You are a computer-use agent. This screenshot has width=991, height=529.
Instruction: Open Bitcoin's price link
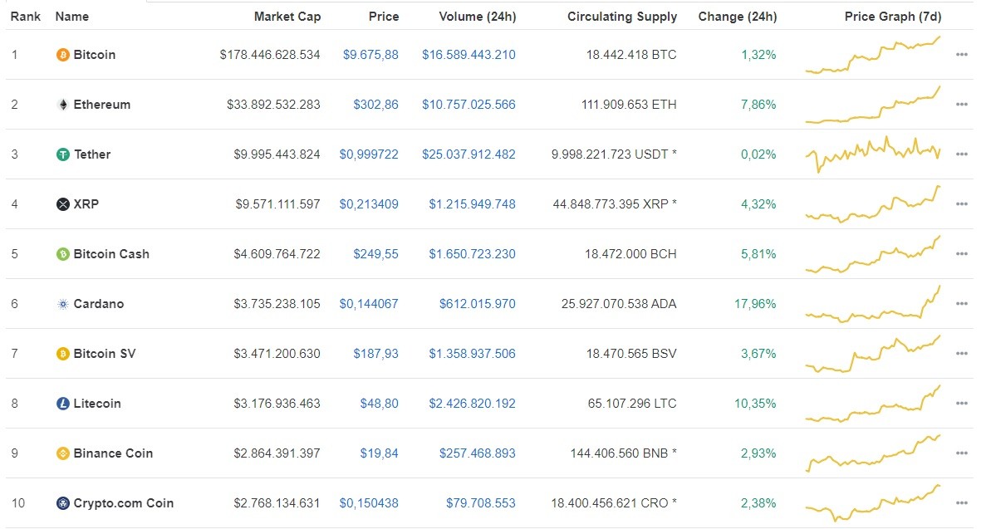coord(370,55)
